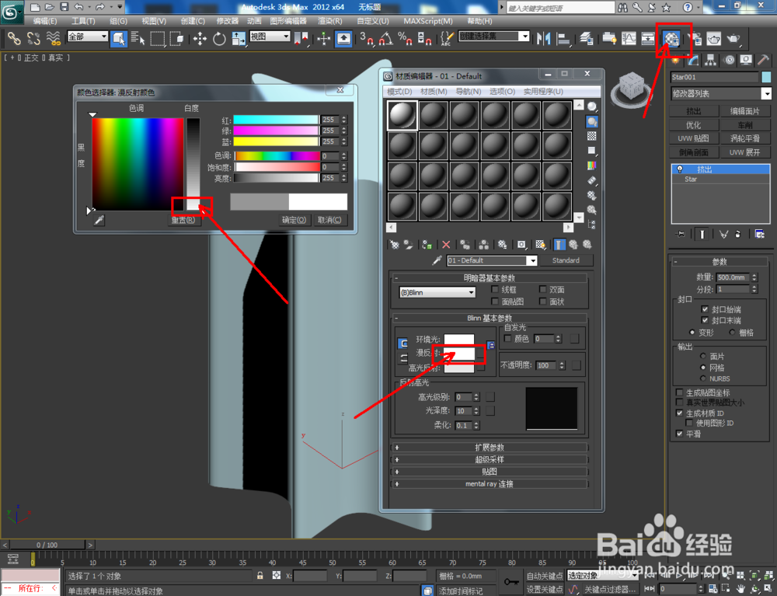Uncheck 封口末端 checkbox
777x596 pixels.
tap(705, 321)
